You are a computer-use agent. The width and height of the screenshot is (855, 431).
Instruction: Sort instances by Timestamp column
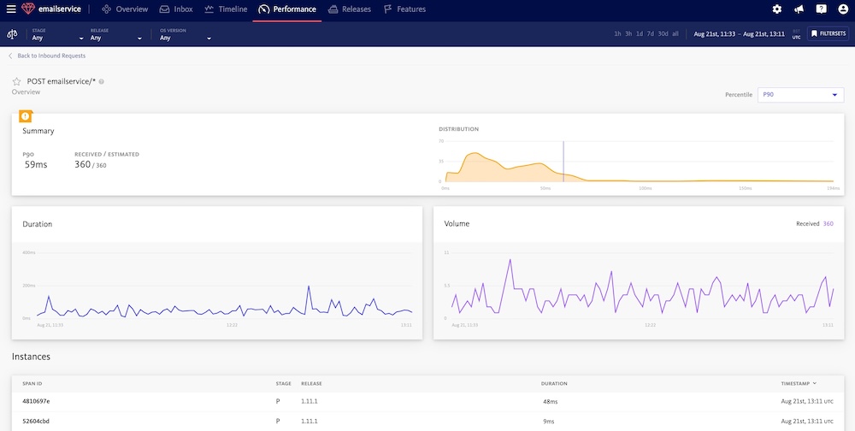coord(799,383)
